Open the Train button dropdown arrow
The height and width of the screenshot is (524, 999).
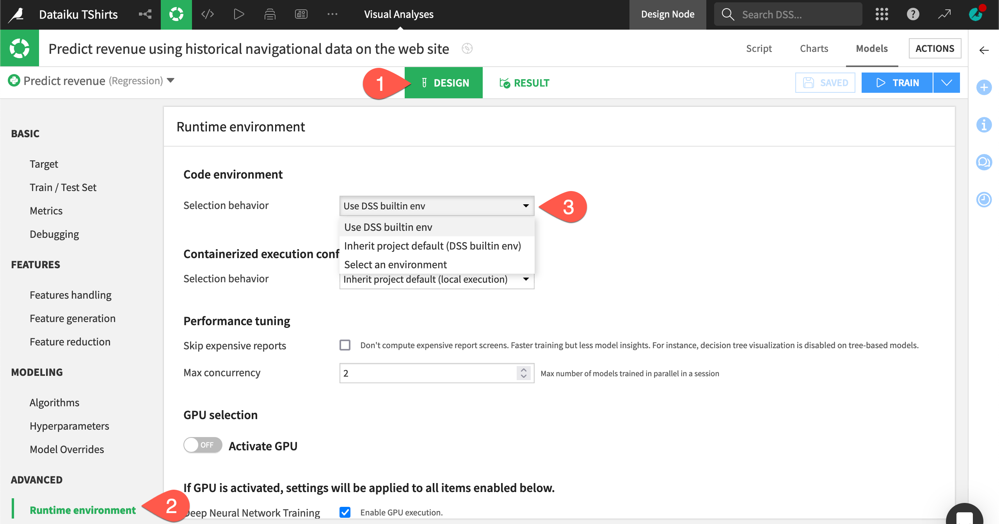pyautogui.click(x=947, y=83)
